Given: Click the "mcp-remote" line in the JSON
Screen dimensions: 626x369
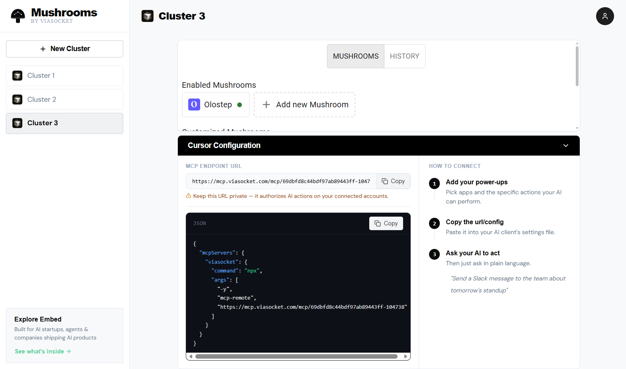Looking at the screenshot, I should click(237, 298).
